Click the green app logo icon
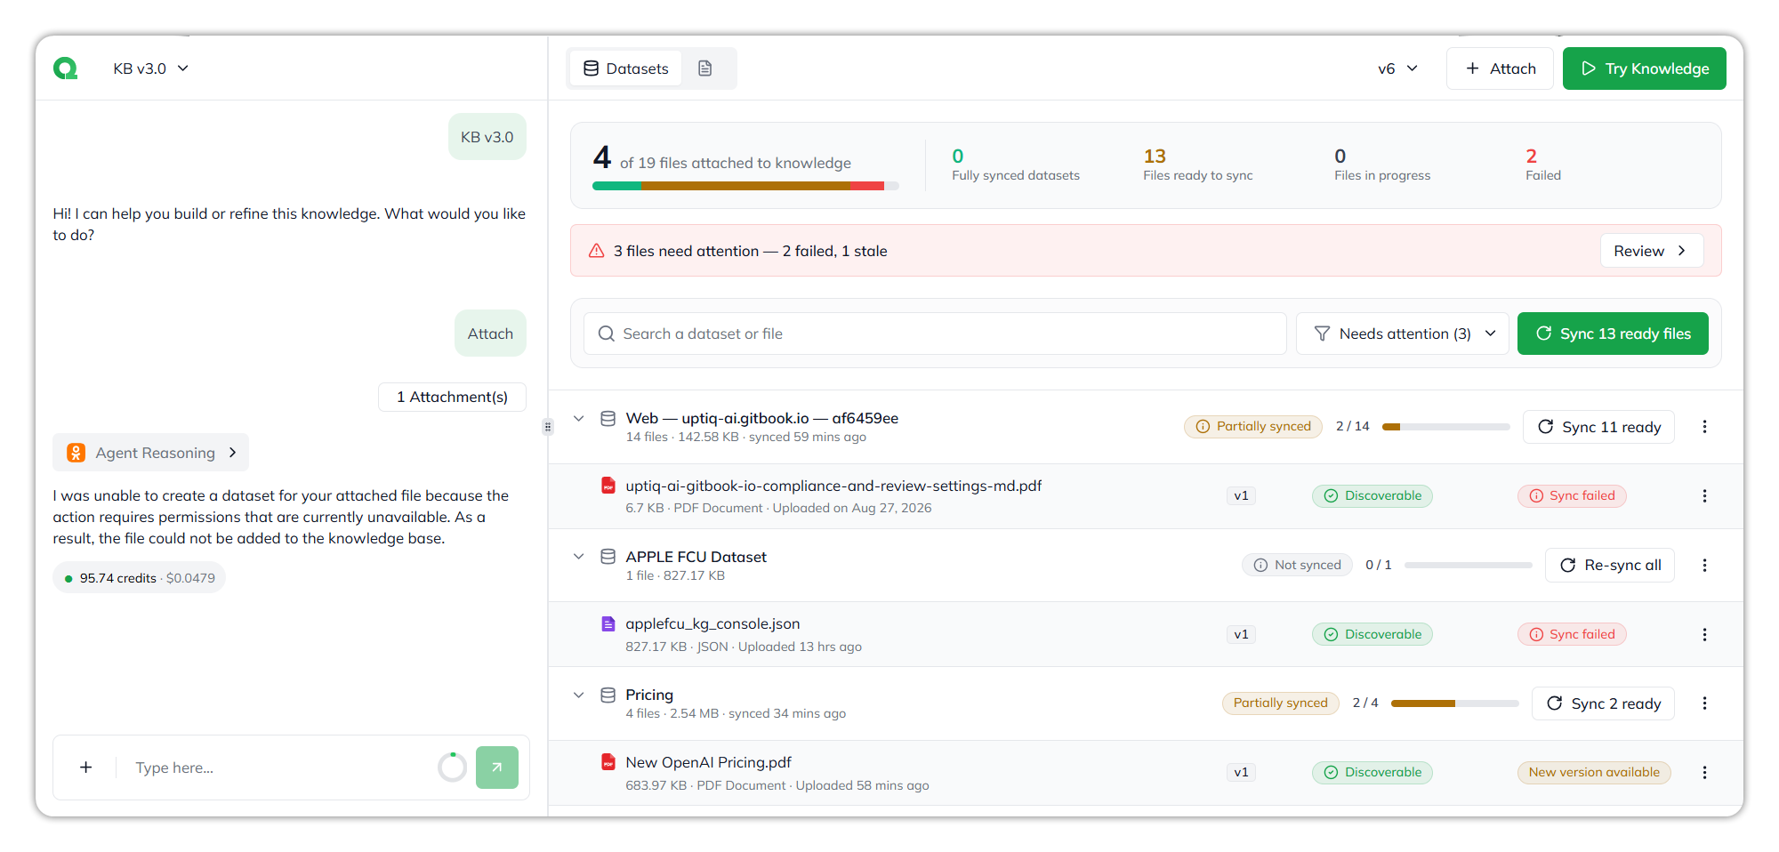 [x=65, y=68]
